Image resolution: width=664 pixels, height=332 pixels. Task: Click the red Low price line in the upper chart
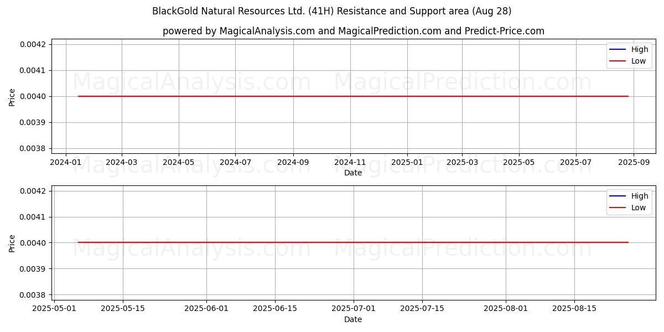pyautogui.click(x=353, y=96)
